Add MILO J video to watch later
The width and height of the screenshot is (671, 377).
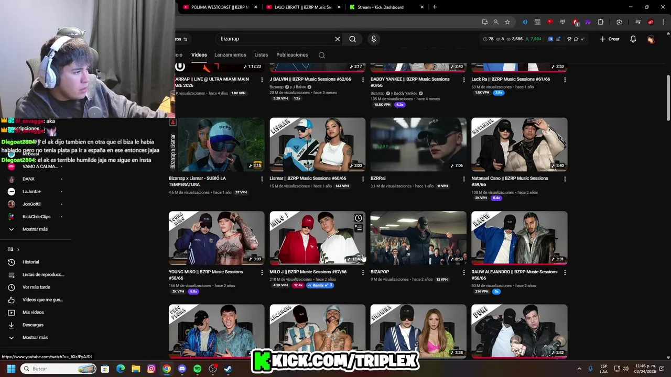pyautogui.click(x=359, y=218)
